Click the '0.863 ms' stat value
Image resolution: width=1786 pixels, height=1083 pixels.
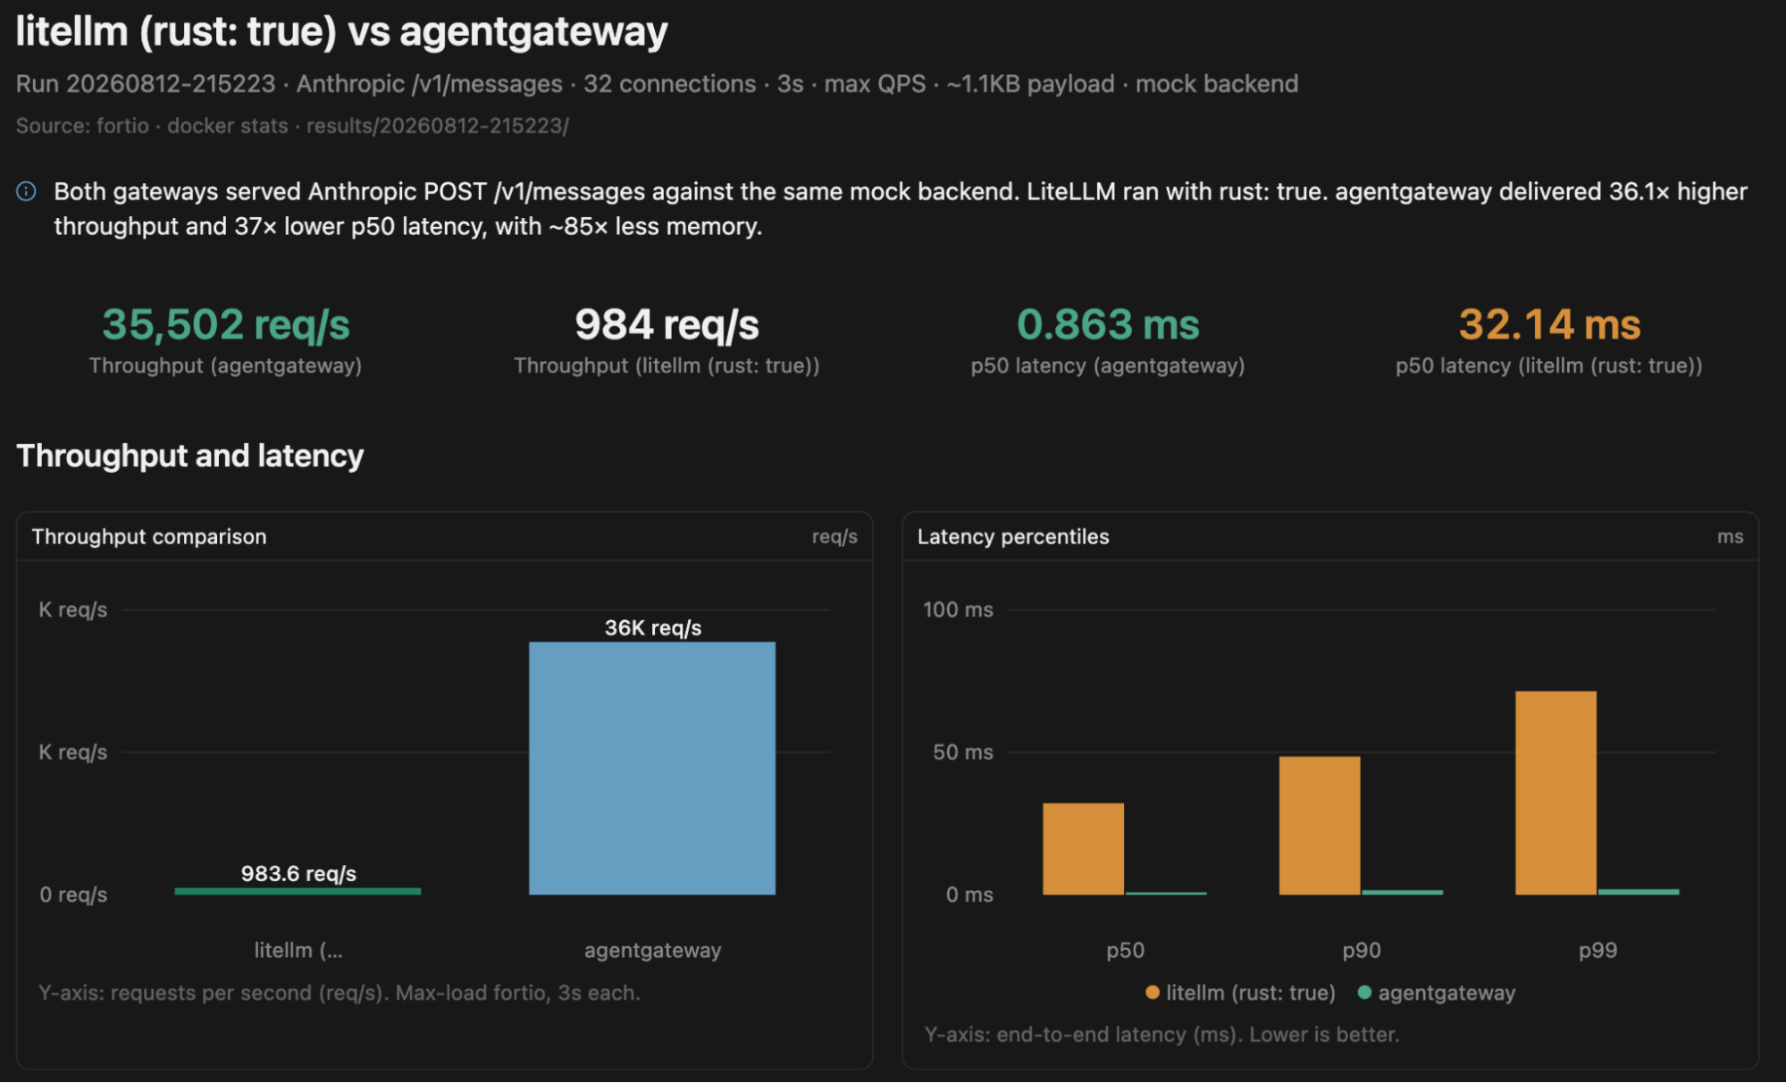point(1108,324)
